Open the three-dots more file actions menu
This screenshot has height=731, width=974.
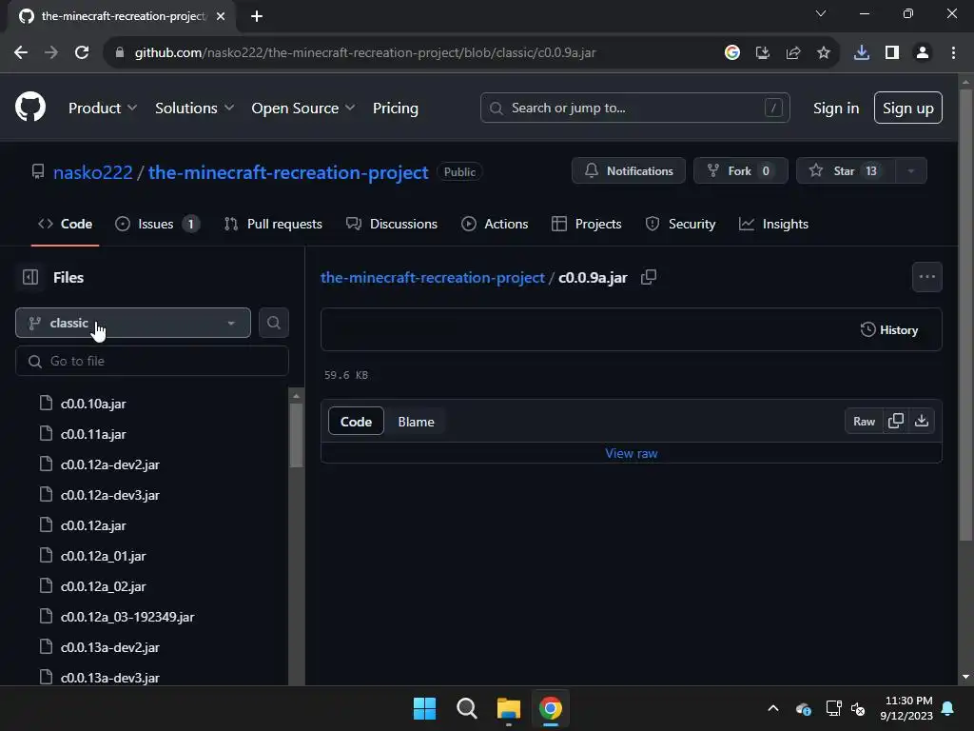[926, 277]
